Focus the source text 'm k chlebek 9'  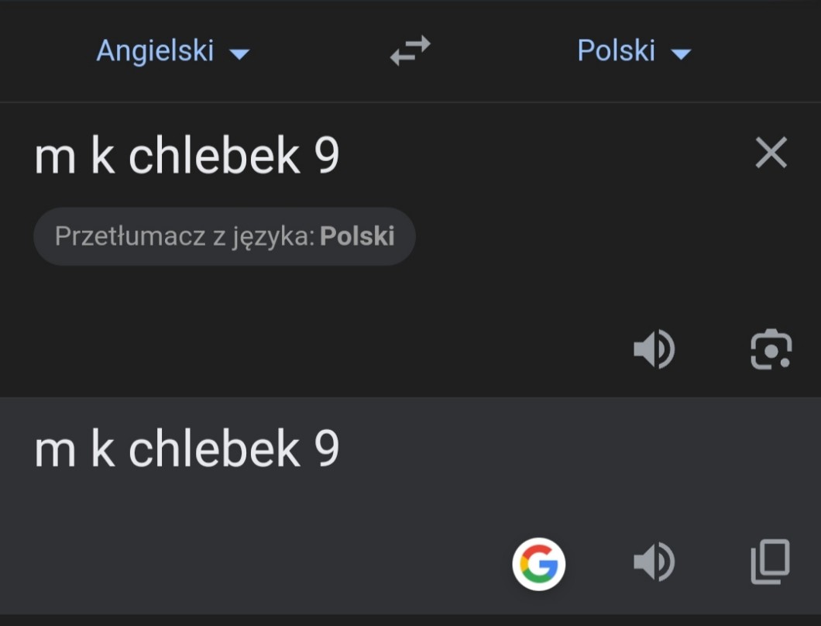click(x=186, y=156)
